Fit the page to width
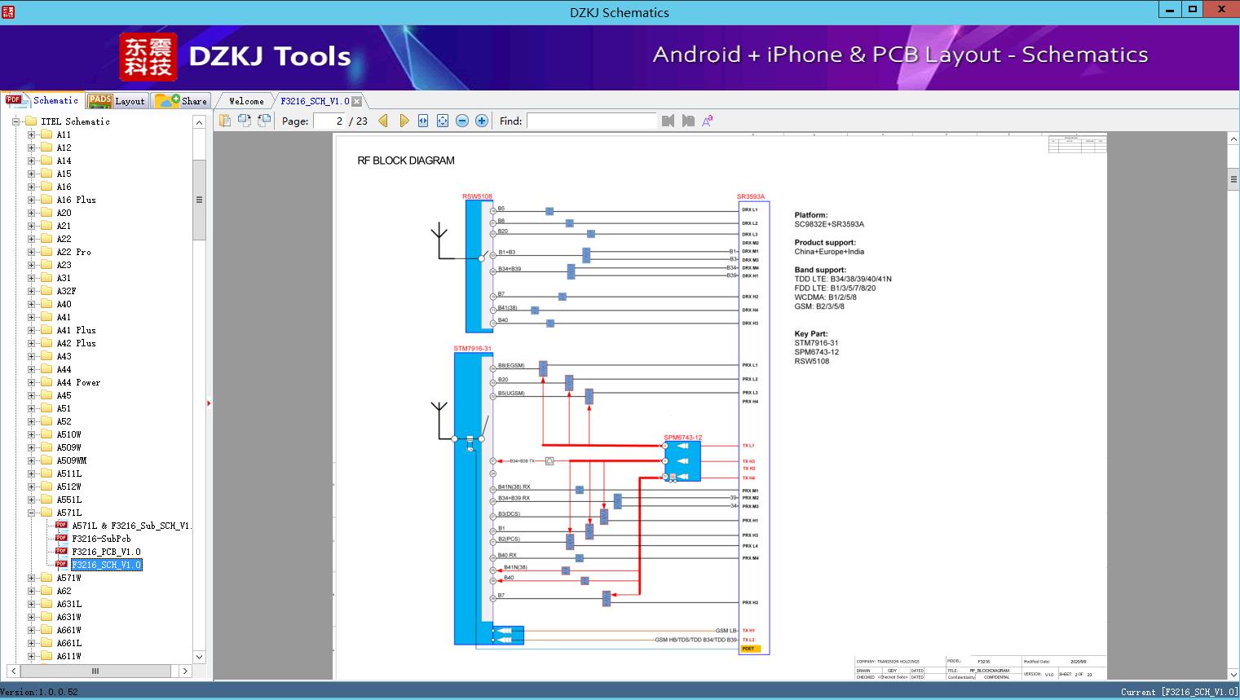 coord(423,121)
